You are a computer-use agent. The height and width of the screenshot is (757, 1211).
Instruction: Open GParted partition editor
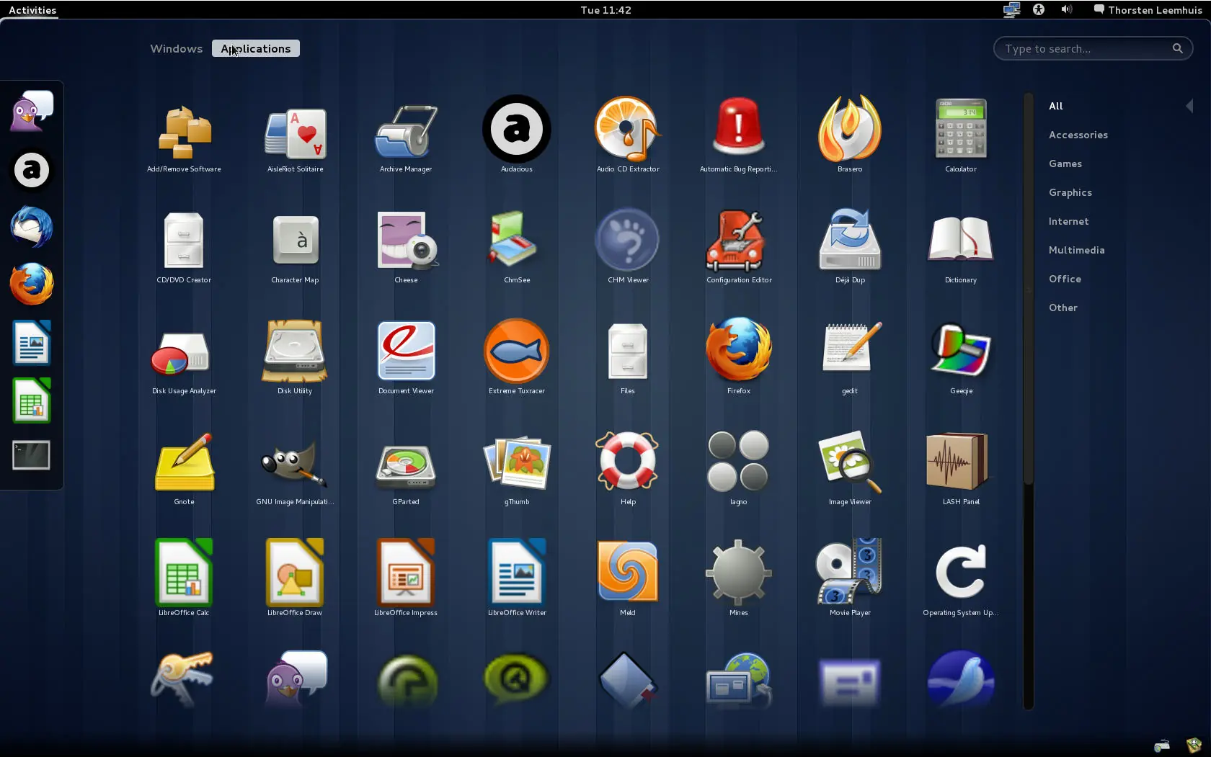[x=405, y=465]
